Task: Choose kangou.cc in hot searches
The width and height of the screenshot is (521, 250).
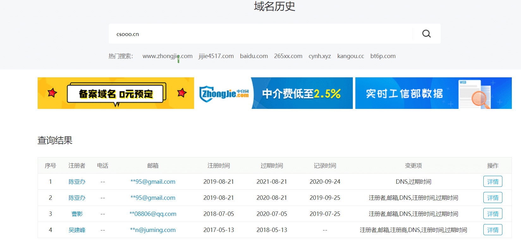Action: coord(350,56)
